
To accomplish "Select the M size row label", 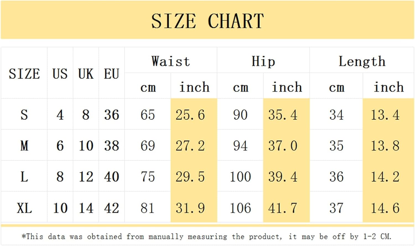I will click(24, 146).
